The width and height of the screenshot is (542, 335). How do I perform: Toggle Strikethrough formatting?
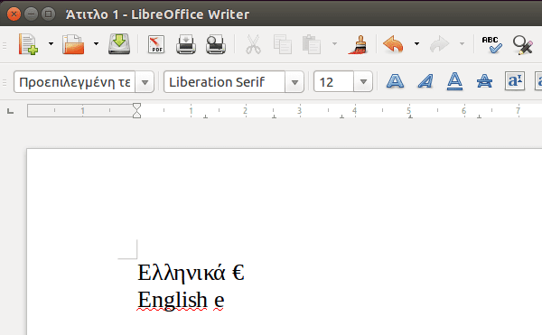(x=484, y=81)
